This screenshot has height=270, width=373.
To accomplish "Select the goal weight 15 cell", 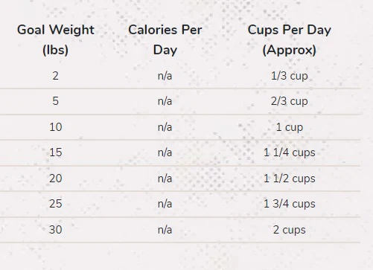I will tap(56, 152).
